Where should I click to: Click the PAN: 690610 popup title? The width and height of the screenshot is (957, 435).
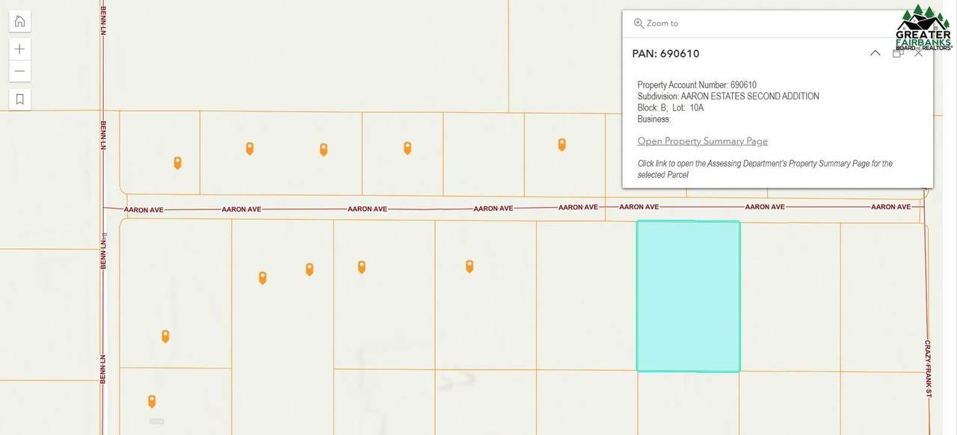point(665,54)
